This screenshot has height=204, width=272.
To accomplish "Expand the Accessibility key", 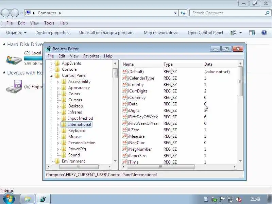I will 58,82.
